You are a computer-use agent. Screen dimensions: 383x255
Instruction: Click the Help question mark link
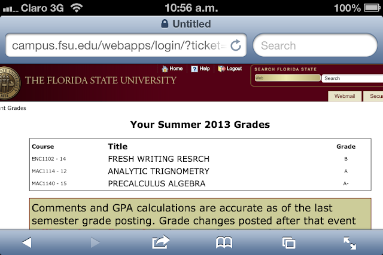pyautogui.click(x=200, y=69)
